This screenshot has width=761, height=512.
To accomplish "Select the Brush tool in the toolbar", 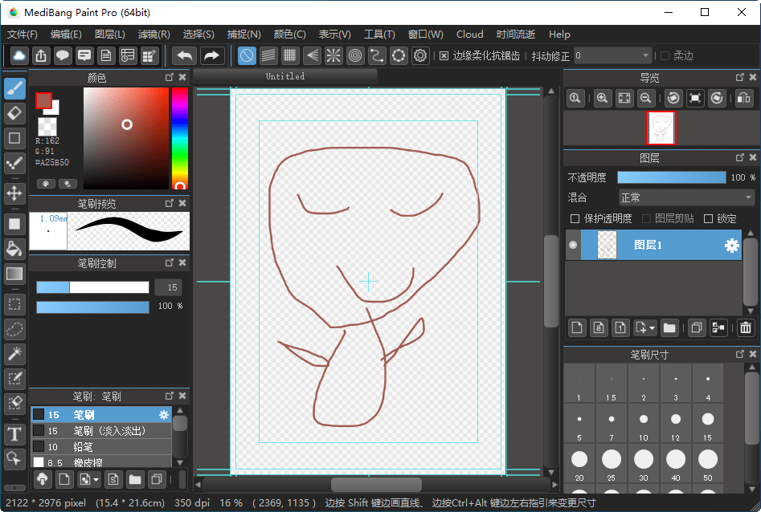I will [x=14, y=88].
